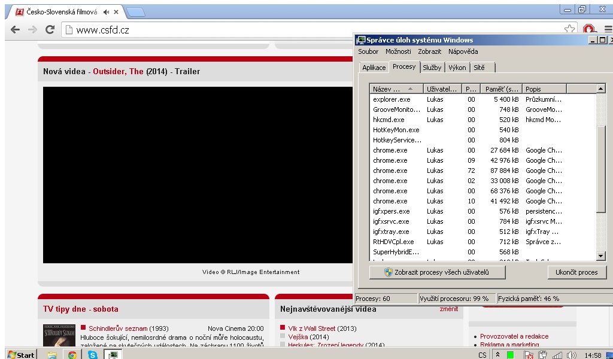The image size is (613, 359).
Task: Switch to the Služby tab
Action: tap(432, 68)
